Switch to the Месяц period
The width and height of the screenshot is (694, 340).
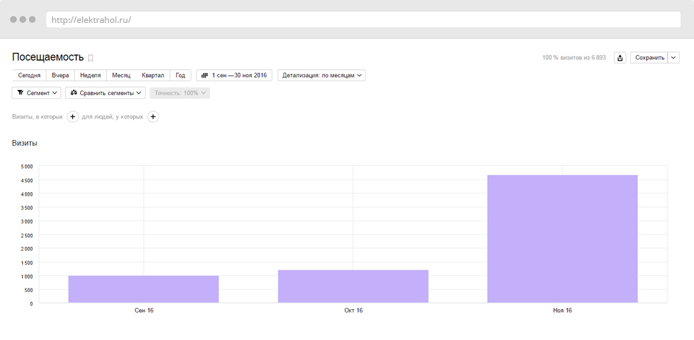[122, 76]
